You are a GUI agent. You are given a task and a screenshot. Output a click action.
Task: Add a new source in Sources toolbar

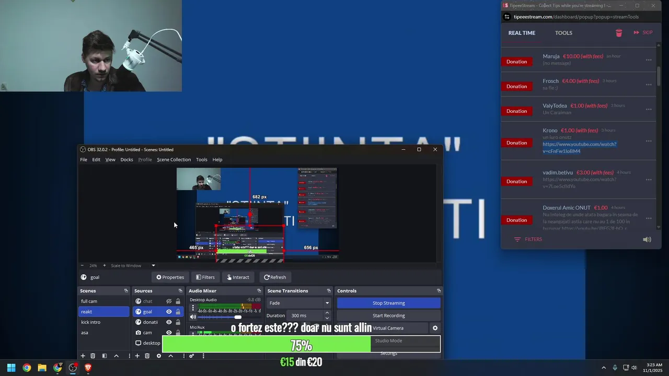(137, 356)
